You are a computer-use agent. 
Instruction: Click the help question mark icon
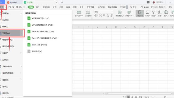pos(170,7)
